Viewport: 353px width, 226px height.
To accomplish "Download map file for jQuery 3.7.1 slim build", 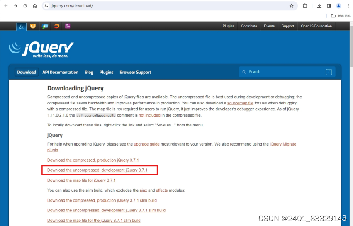I will pyautogui.click(x=94, y=220).
